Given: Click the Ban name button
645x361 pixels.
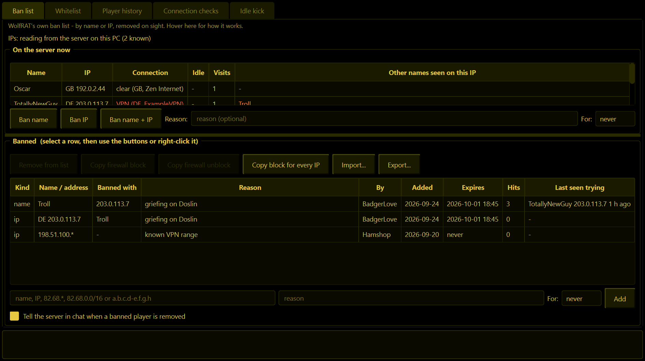Looking at the screenshot, I should coord(33,119).
